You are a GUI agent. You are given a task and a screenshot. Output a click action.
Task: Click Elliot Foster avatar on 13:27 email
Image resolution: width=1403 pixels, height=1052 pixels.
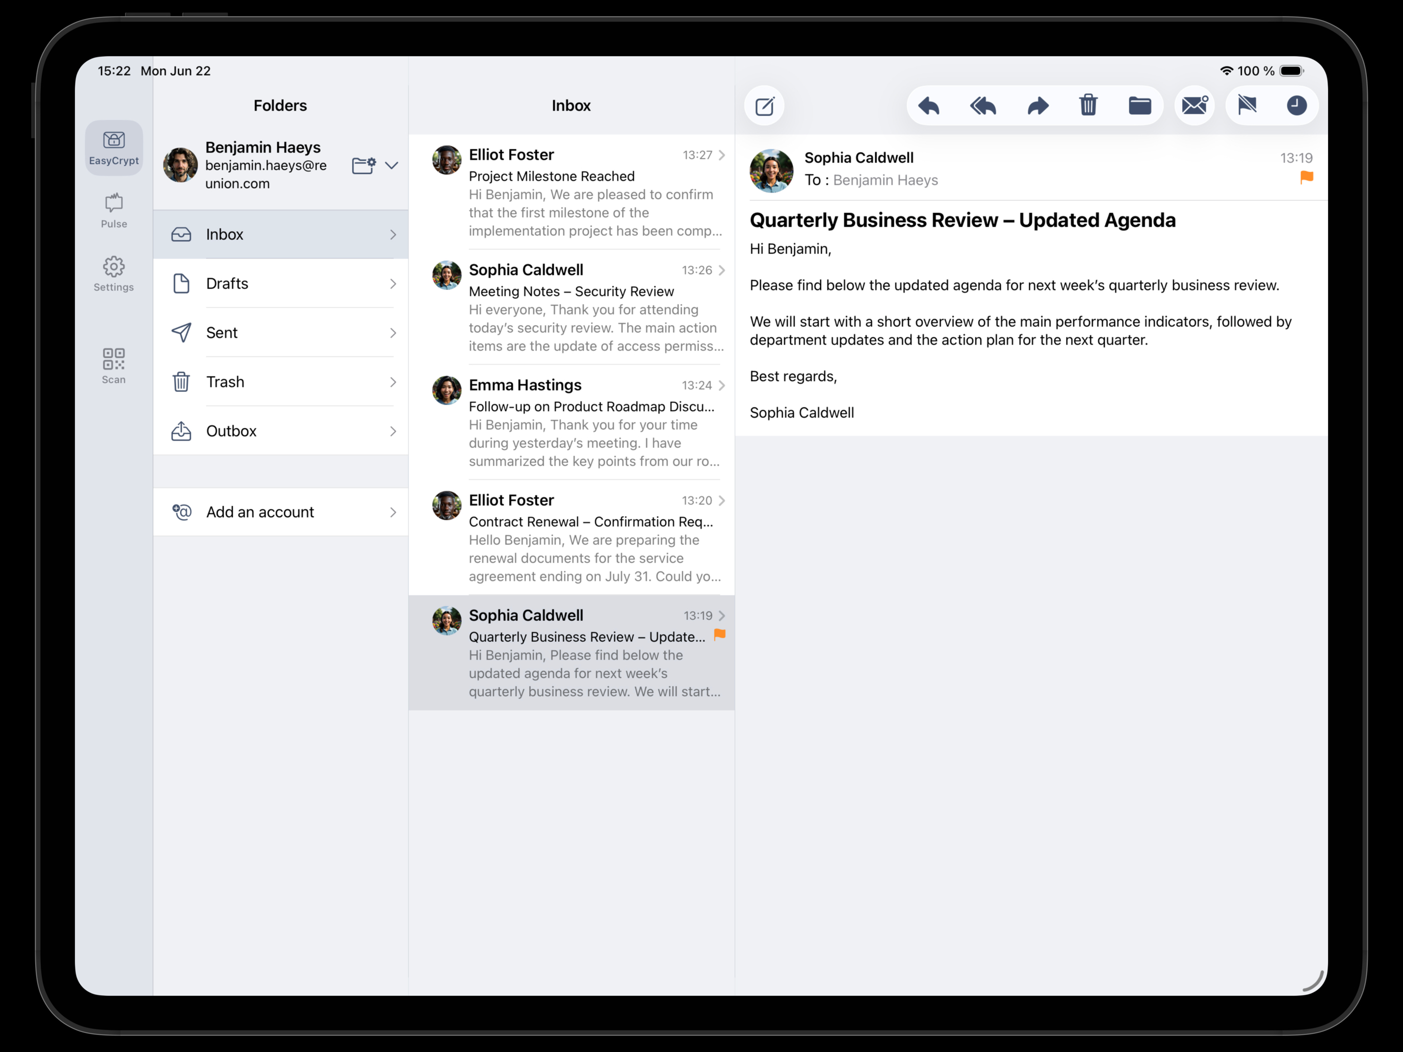(447, 160)
